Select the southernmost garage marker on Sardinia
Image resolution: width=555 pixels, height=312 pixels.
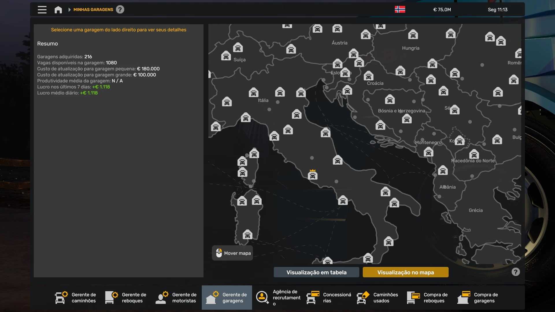pos(247,235)
